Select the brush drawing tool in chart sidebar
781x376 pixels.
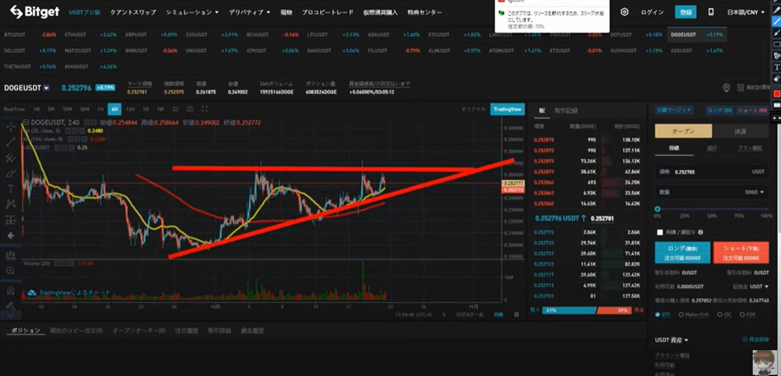pyautogui.click(x=10, y=173)
